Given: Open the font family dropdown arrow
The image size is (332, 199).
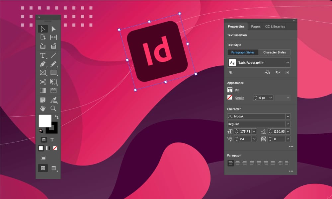Looking at the screenshot, I should (288, 116).
